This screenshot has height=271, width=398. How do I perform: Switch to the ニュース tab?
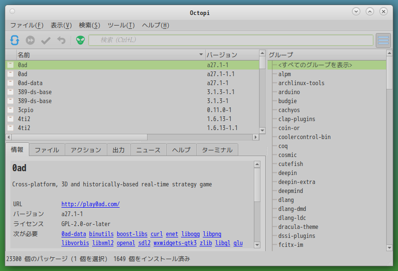148,150
